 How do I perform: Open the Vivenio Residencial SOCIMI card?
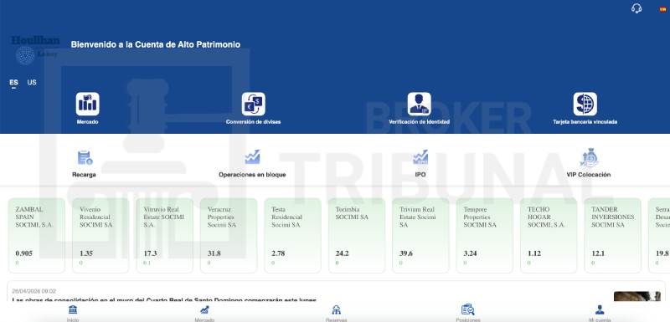tap(100, 235)
